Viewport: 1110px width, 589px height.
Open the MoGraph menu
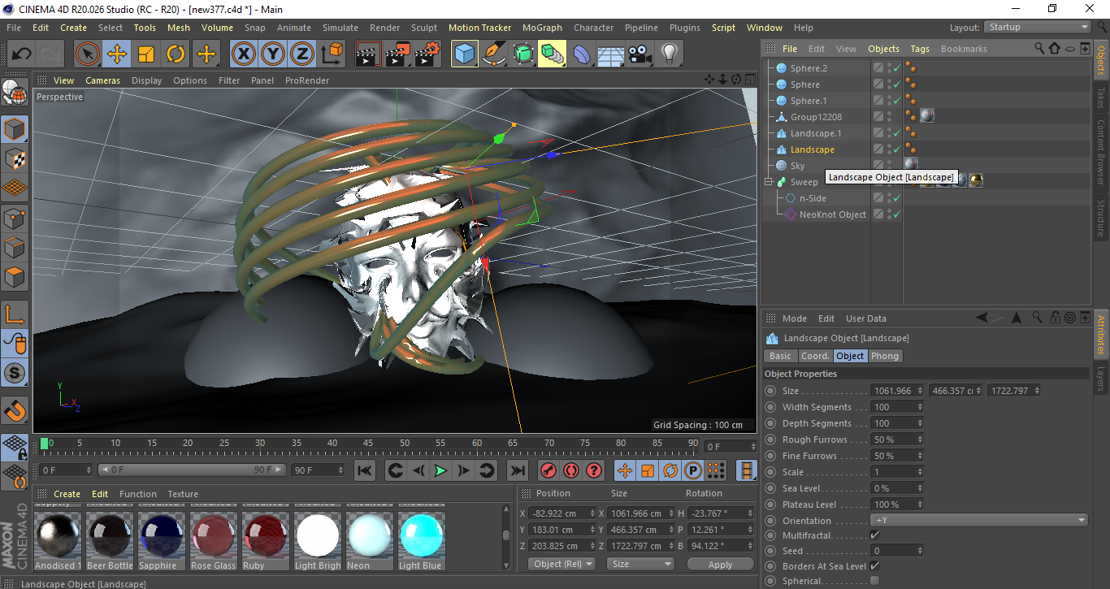tap(542, 28)
